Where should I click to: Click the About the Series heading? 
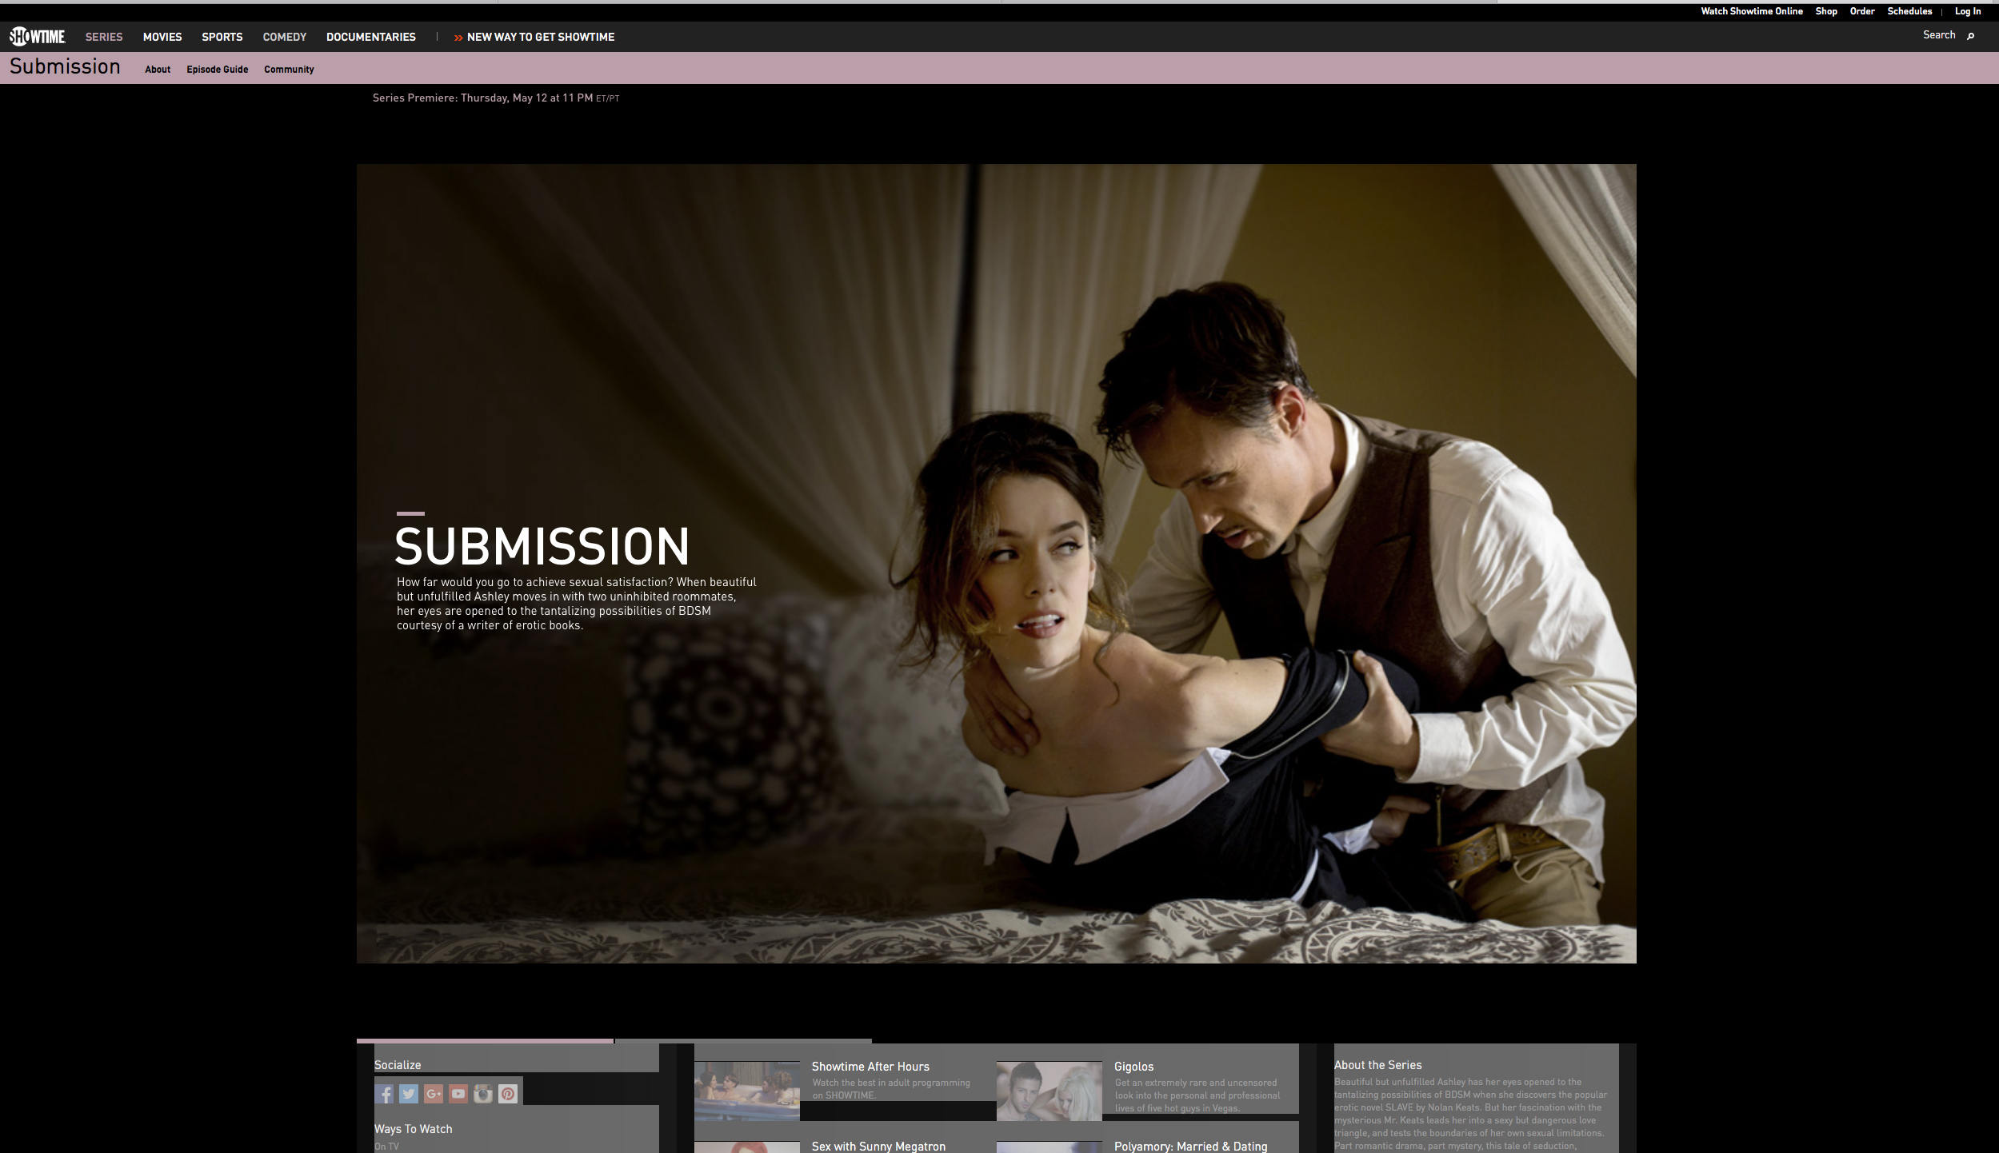click(1377, 1065)
